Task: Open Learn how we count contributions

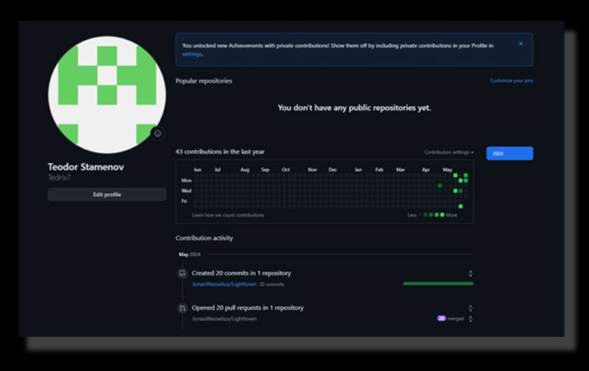Action: click(228, 215)
